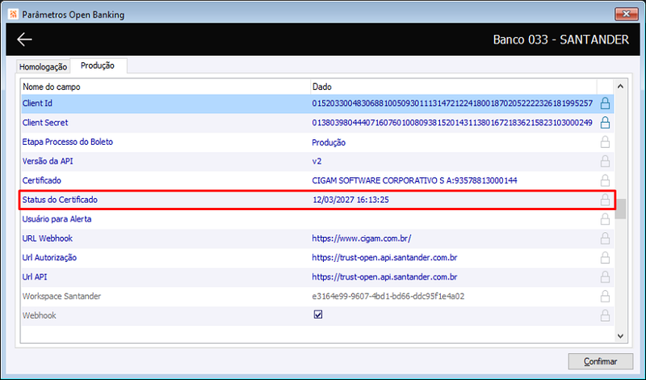This screenshot has width=646, height=380.
Task: Select the 'Certificado' row label
Action: (42, 180)
